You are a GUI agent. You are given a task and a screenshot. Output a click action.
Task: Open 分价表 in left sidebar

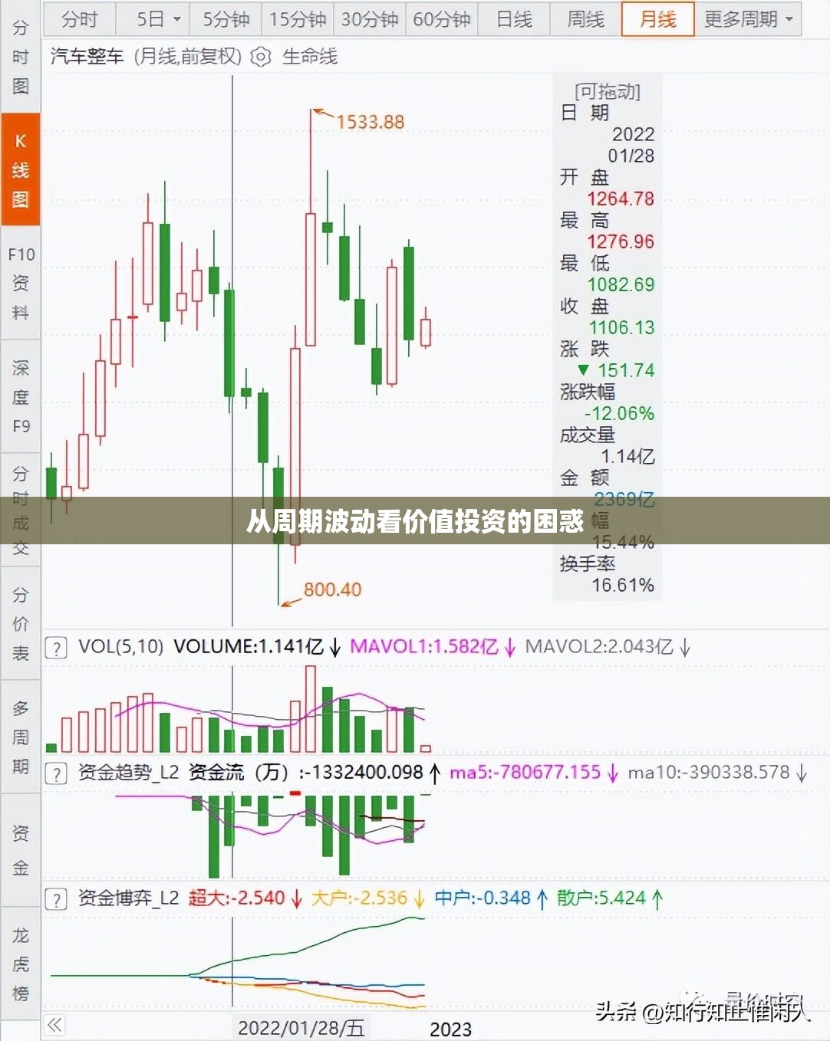(21, 624)
